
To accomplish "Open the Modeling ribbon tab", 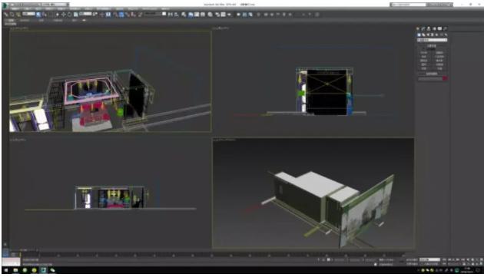I will (10, 21).
